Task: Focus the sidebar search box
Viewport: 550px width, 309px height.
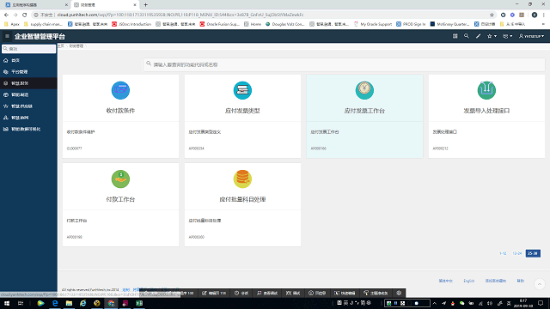Action: click(x=28, y=49)
